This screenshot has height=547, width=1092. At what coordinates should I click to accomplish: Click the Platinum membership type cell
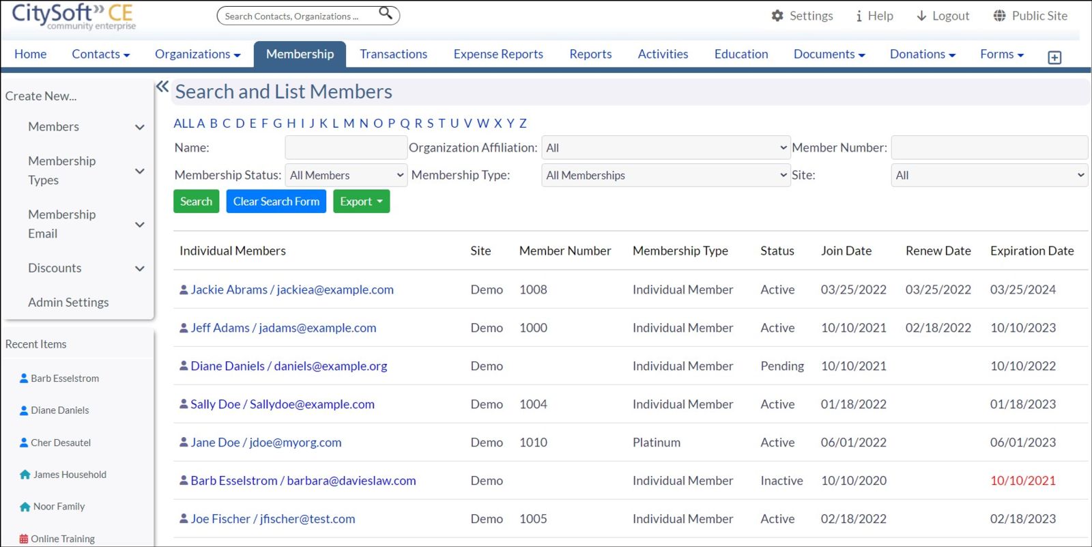tap(656, 443)
